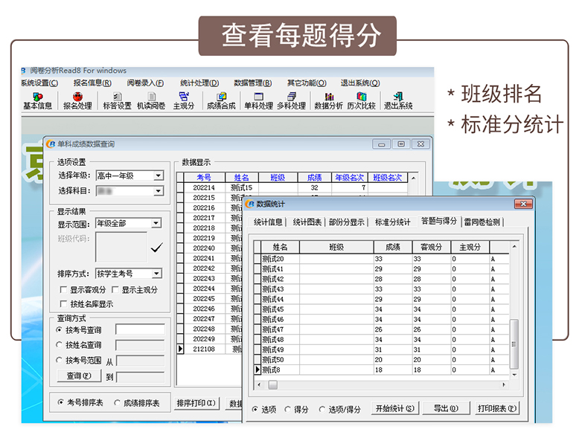The width and height of the screenshot is (588, 438).
Task: Open the 显示范围 dropdown
Action: (156, 224)
